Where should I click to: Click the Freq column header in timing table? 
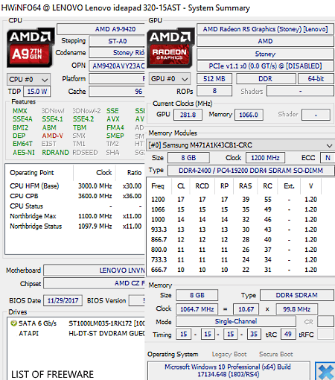(x=158, y=186)
